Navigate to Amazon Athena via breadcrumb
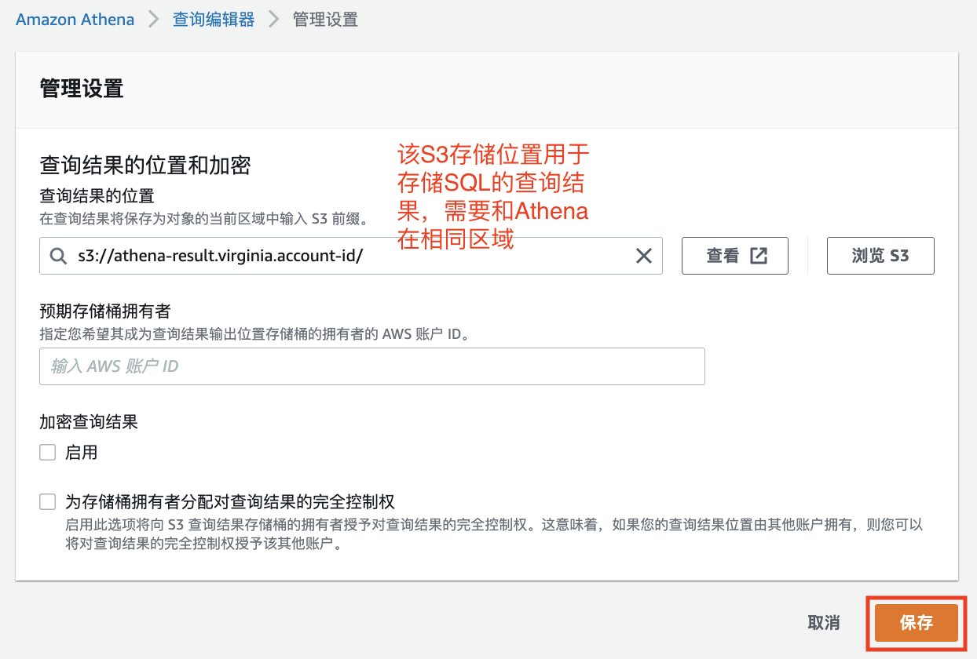 [x=75, y=19]
